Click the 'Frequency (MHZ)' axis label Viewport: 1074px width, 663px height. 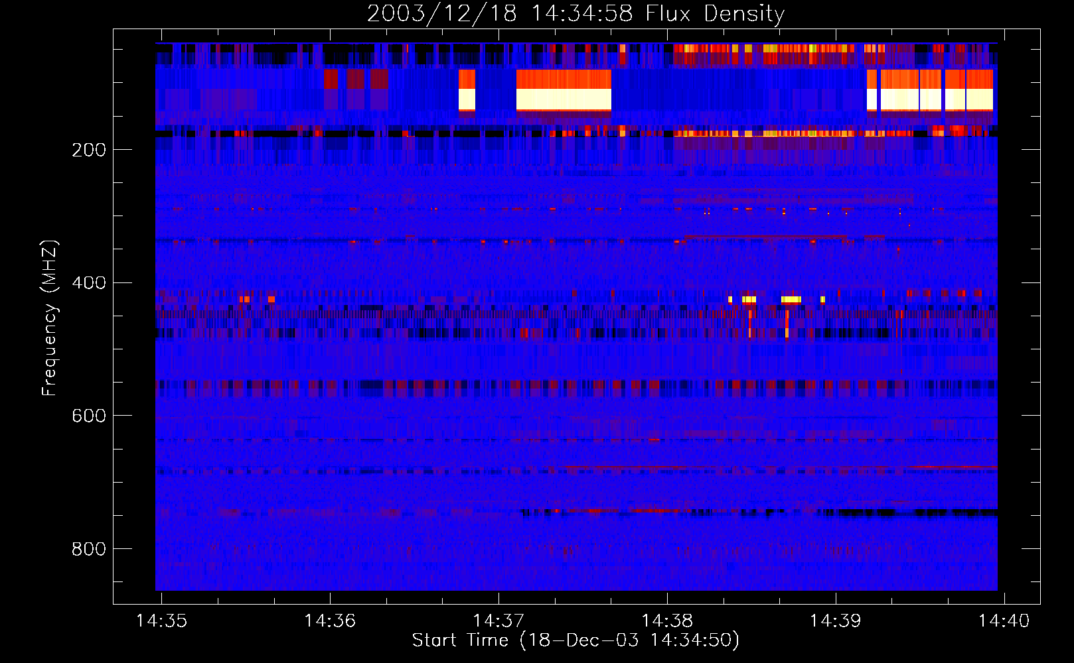49,318
